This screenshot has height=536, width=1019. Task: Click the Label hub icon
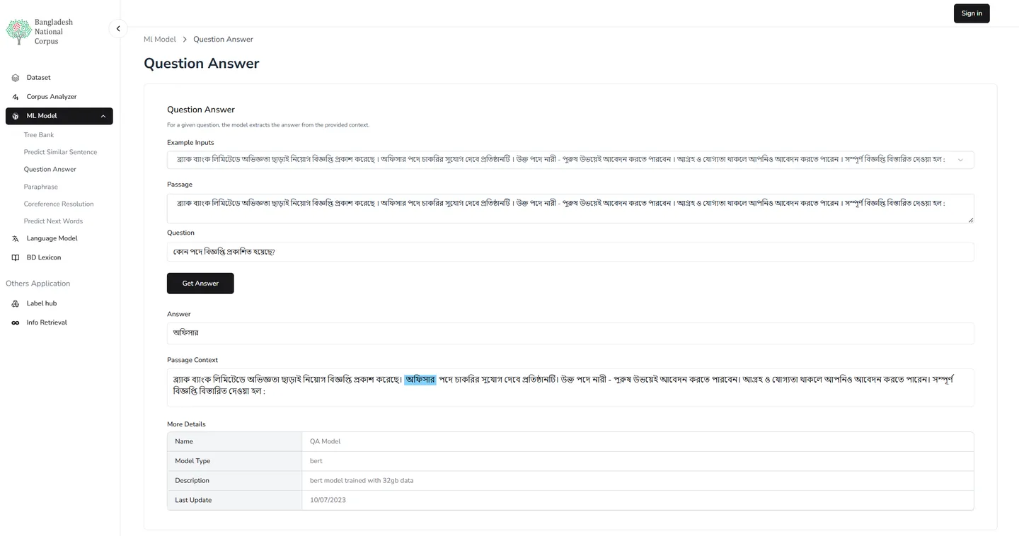point(16,303)
